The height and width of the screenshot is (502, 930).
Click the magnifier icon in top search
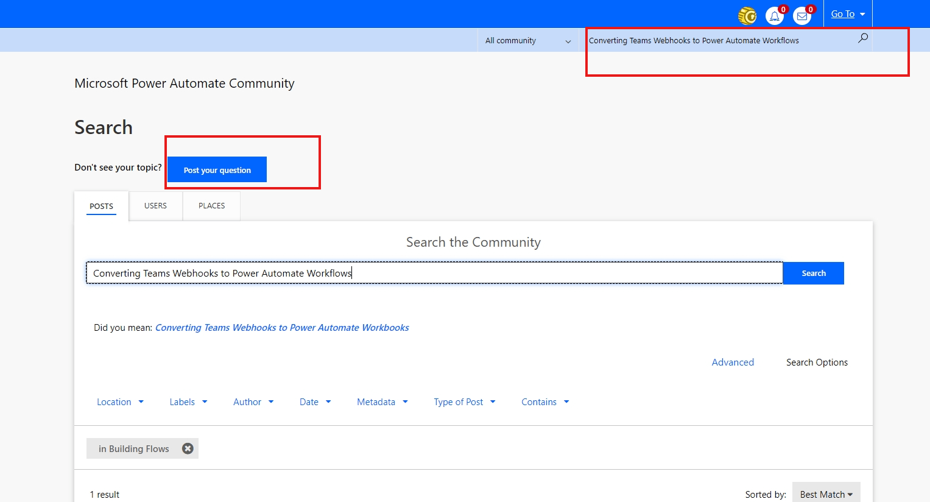point(863,38)
